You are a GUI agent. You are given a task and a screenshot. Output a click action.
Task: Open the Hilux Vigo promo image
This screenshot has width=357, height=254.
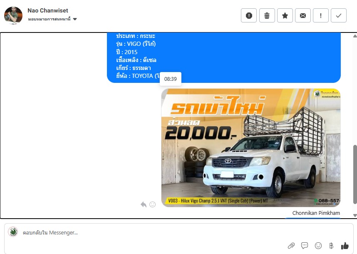coord(250,148)
